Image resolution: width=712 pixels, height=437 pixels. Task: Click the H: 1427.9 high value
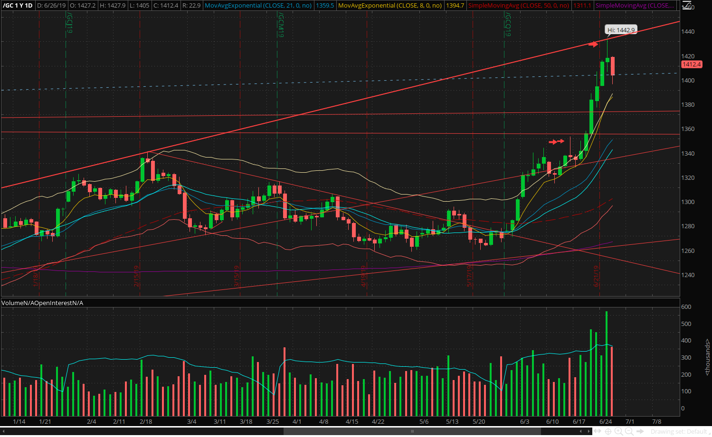coord(113,6)
